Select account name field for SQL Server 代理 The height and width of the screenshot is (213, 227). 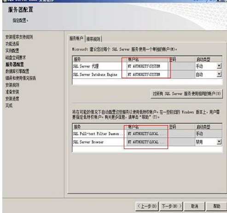148,66
